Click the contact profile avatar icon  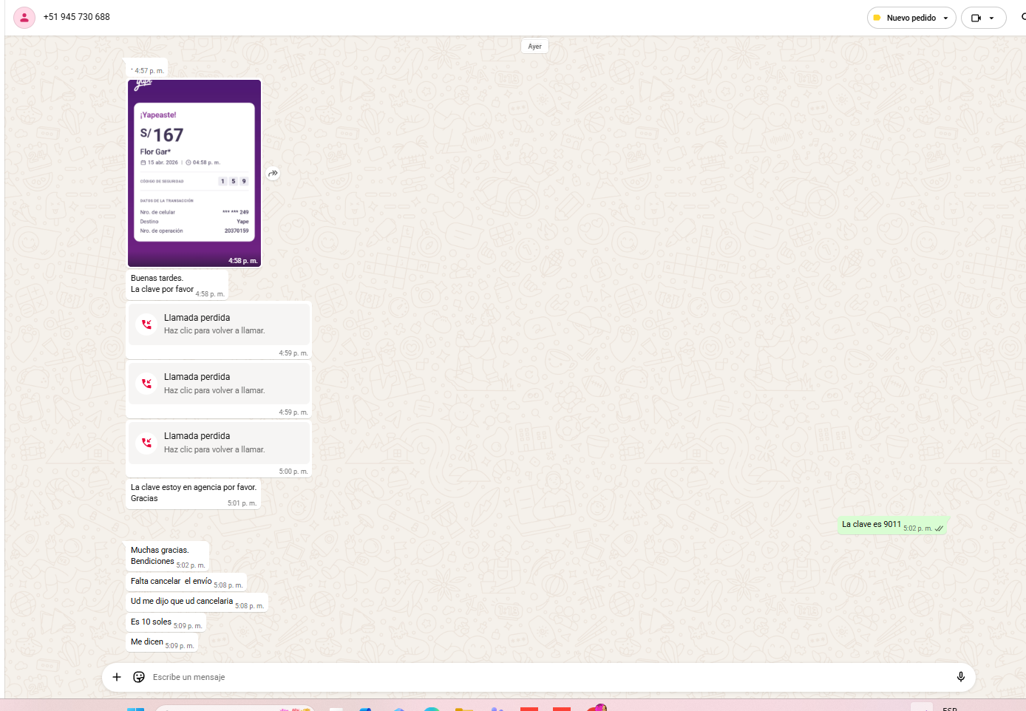pos(24,18)
